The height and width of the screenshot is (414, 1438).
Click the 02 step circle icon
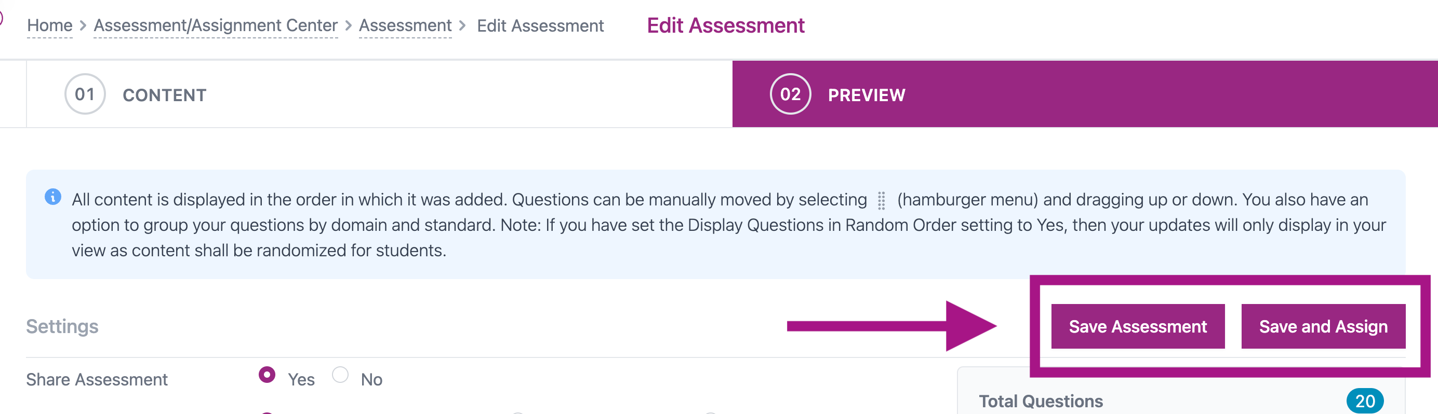790,94
